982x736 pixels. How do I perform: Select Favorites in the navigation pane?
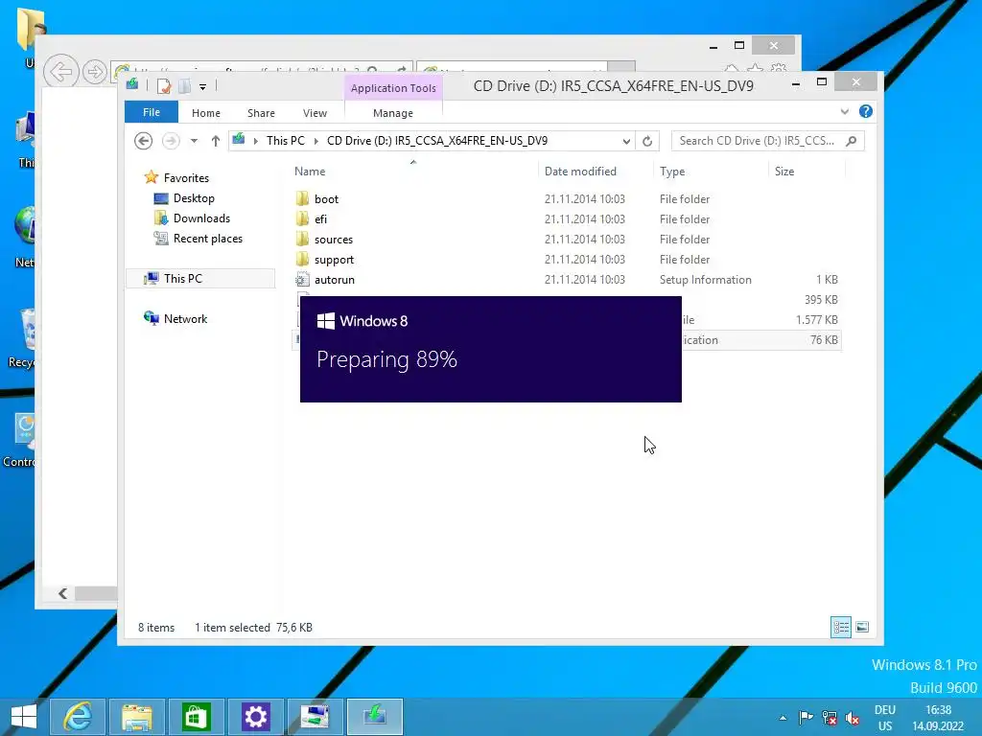point(186,177)
